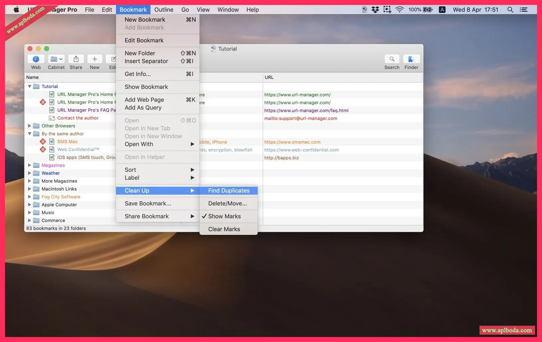The height and width of the screenshot is (342, 542).
Task: Click the Tutorial folder icon
Action: tap(36, 86)
